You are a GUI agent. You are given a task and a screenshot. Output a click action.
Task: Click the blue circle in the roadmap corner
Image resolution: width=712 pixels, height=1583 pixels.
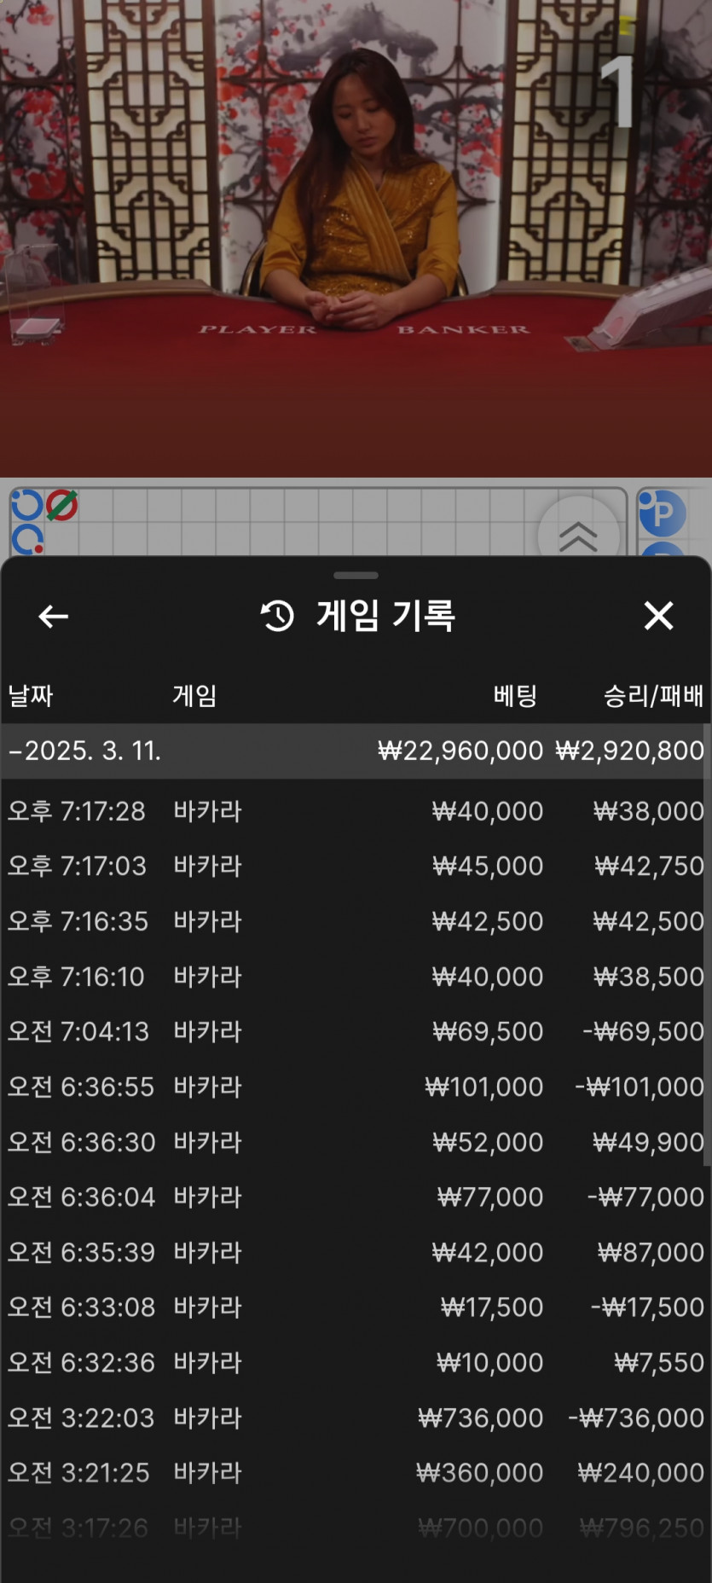point(26,505)
